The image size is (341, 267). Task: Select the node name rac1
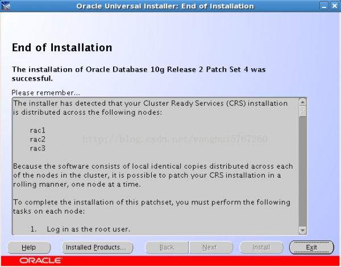coord(38,131)
